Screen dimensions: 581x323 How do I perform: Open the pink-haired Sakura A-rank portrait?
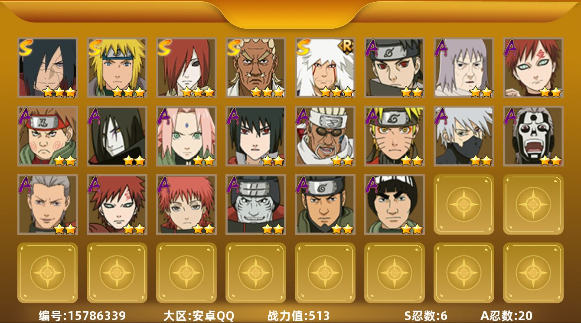tap(186, 136)
